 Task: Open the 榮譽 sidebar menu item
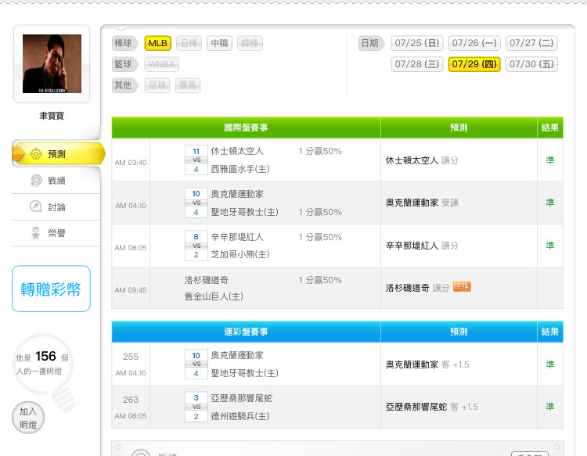pos(56,233)
